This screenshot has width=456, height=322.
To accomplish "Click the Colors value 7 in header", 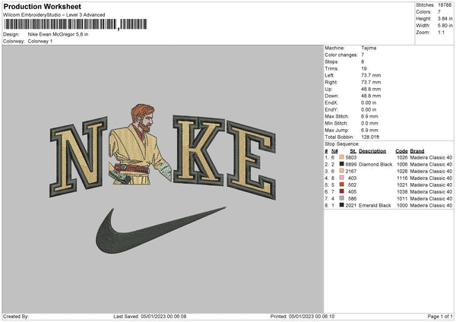I will (439, 12).
